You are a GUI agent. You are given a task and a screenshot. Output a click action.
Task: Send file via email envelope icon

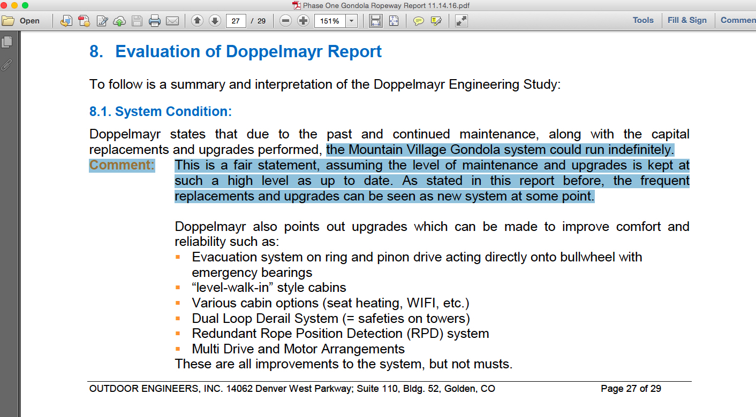[x=172, y=21]
